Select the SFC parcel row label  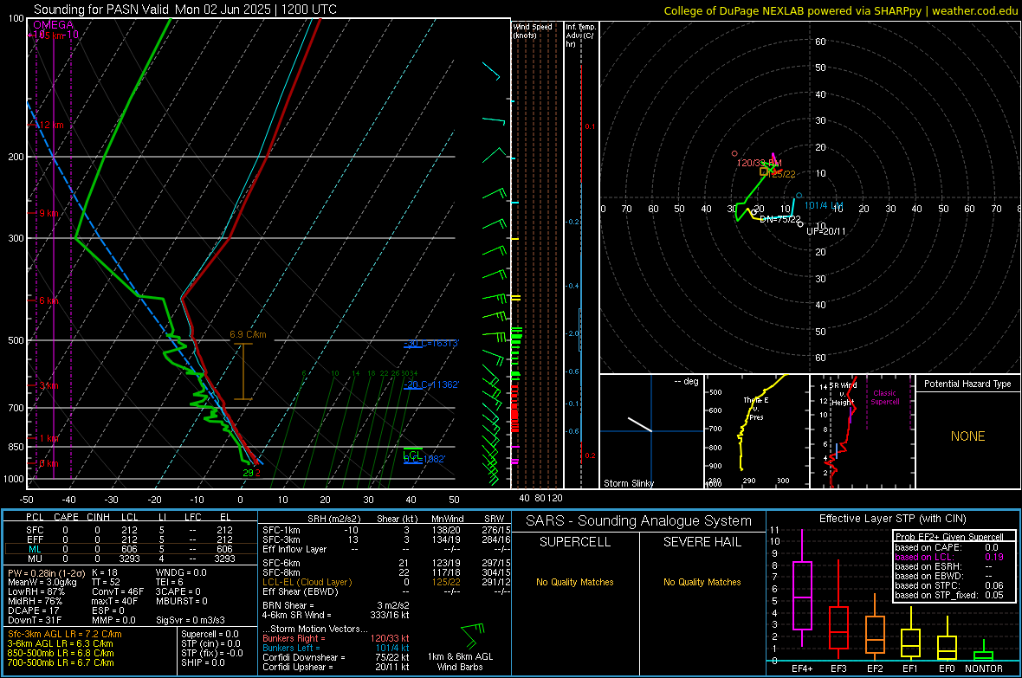pyautogui.click(x=35, y=530)
